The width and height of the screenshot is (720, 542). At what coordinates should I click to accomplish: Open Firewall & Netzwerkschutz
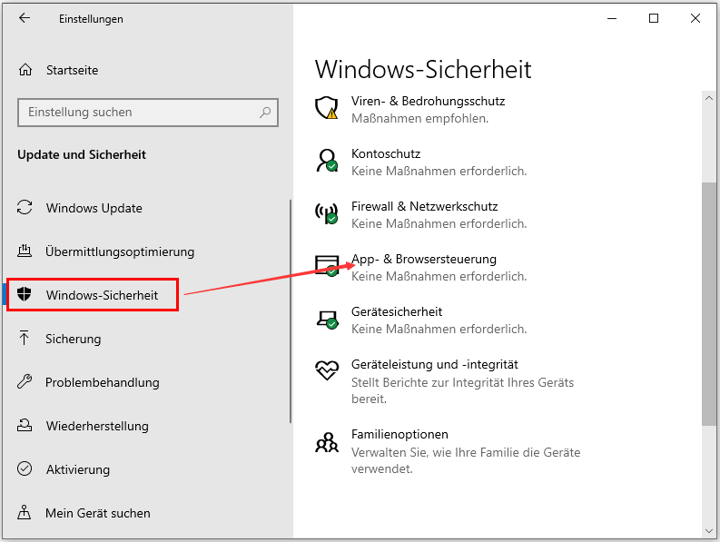(424, 206)
